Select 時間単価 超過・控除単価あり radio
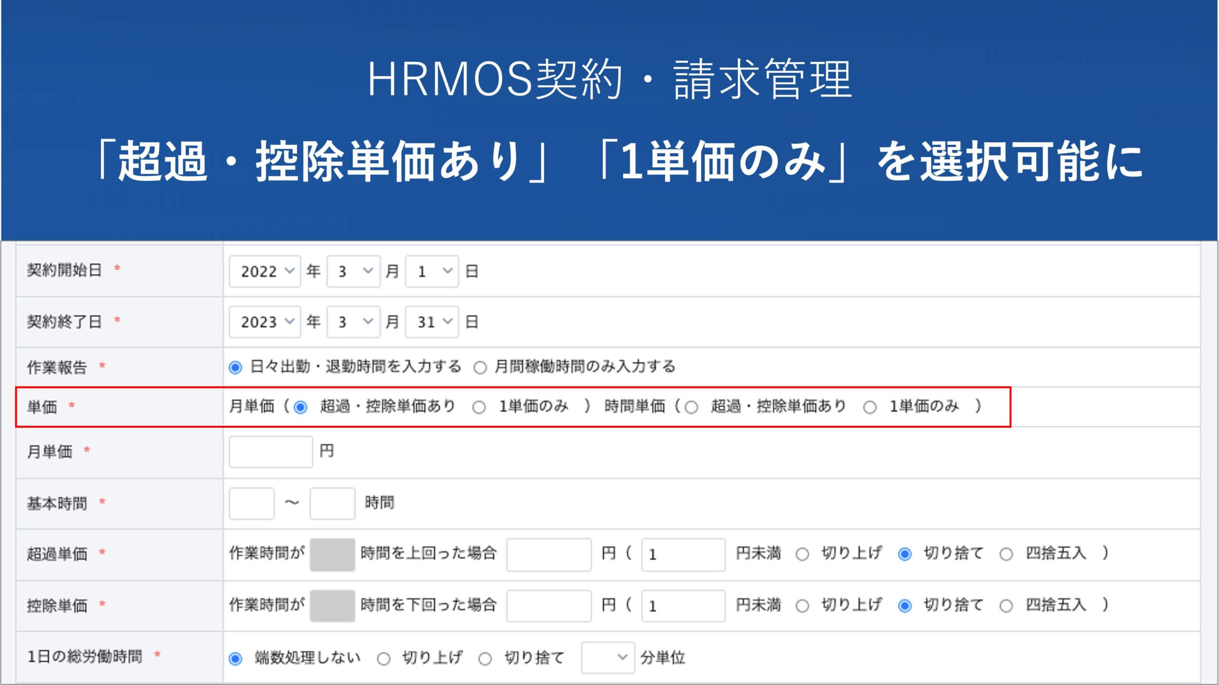The width and height of the screenshot is (1219, 685). (691, 407)
